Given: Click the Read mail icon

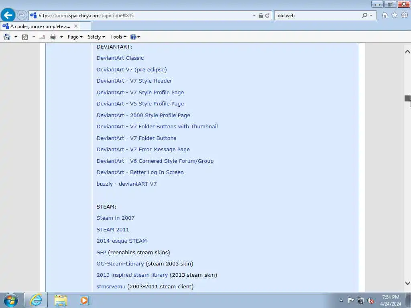Looking at the screenshot, I should click(x=42, y=37).
